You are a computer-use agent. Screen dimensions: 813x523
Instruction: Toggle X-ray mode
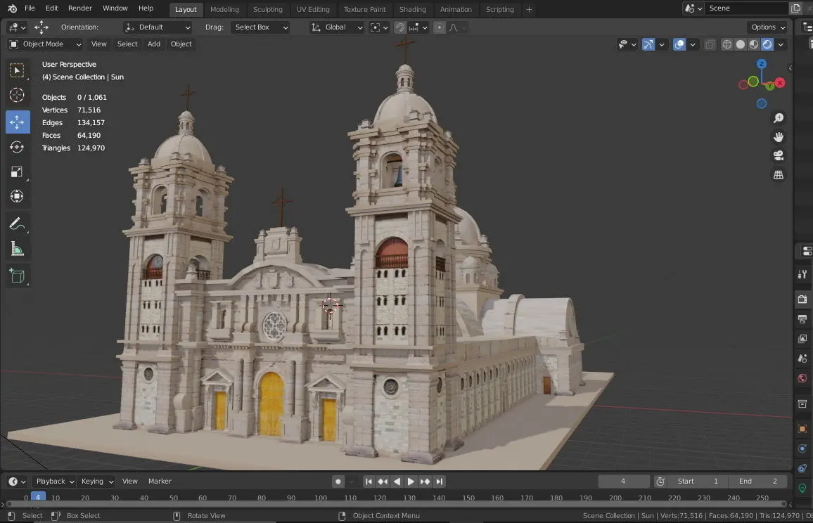[x=710, y=44]
